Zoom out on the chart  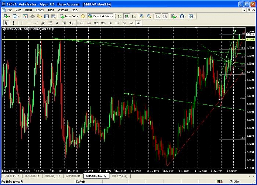[x=149, y=16]
